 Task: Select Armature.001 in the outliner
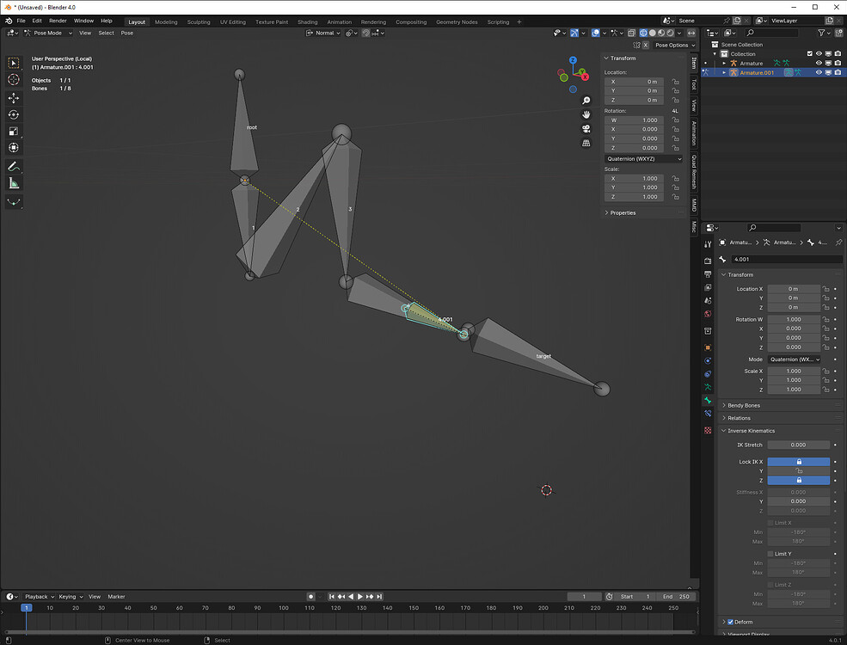756,72
